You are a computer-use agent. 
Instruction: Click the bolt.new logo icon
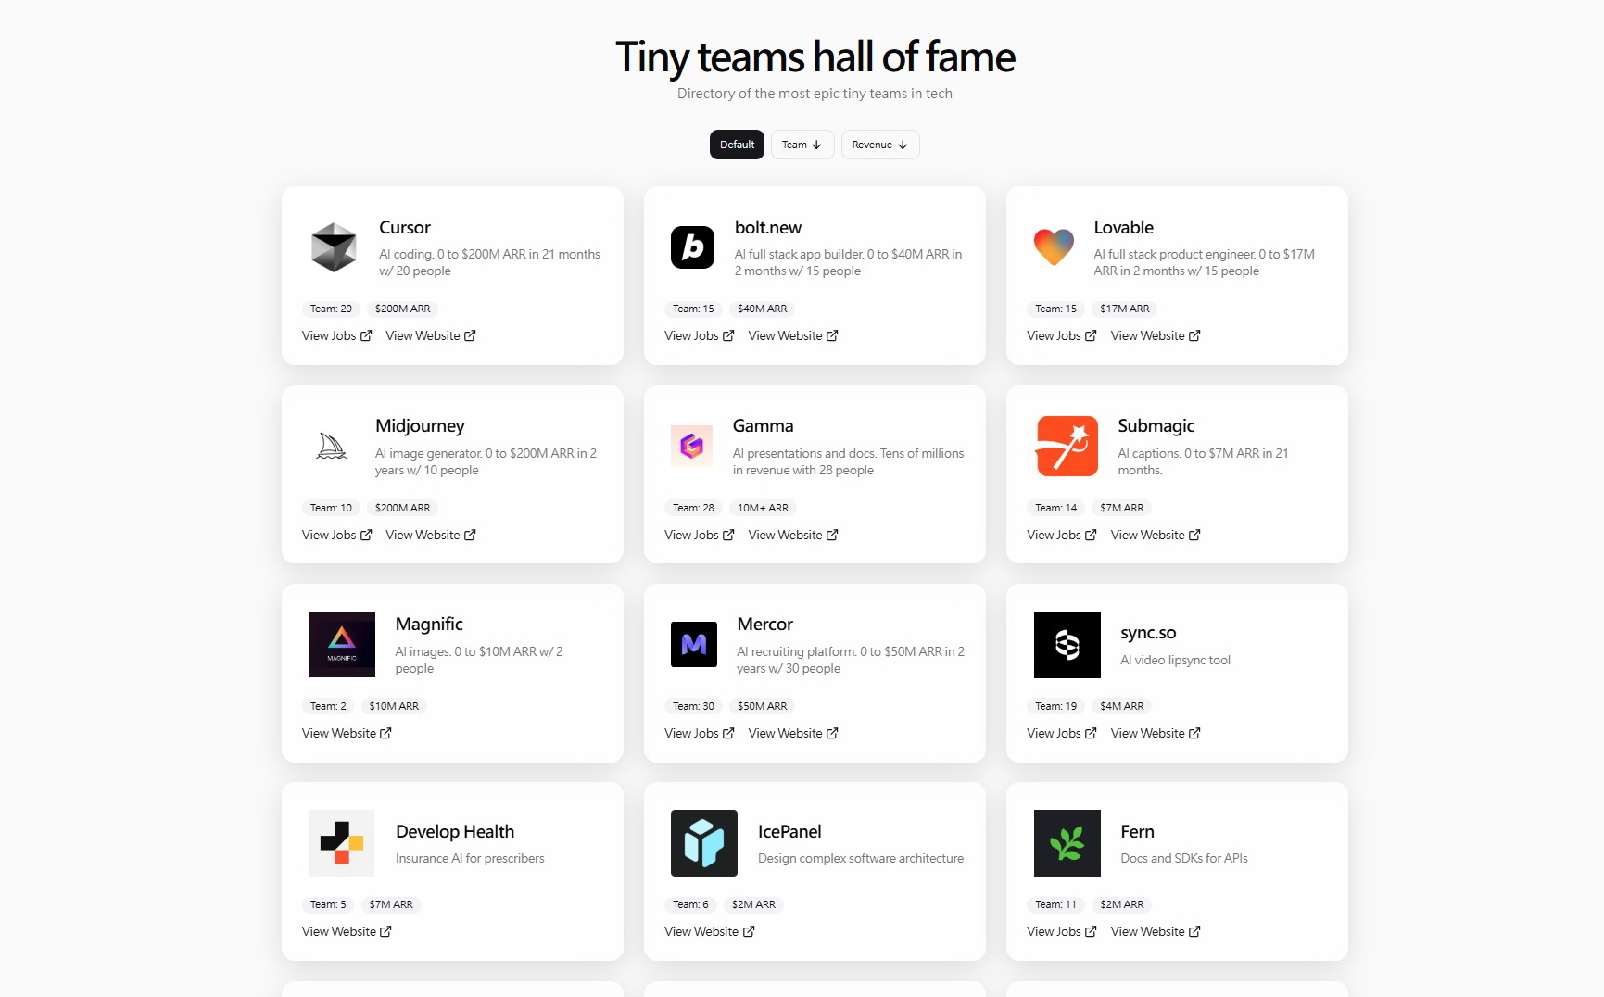click(692, 247)
